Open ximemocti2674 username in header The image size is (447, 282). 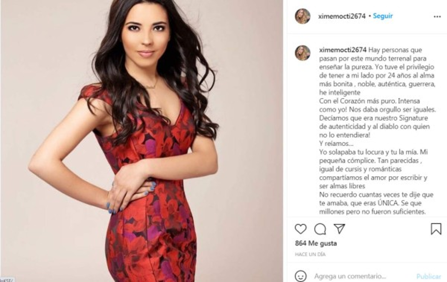342,16
